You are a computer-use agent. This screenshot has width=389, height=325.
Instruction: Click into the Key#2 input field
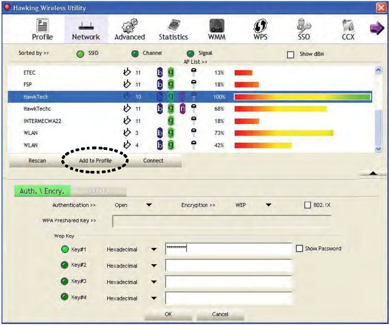tap(229, 265)
